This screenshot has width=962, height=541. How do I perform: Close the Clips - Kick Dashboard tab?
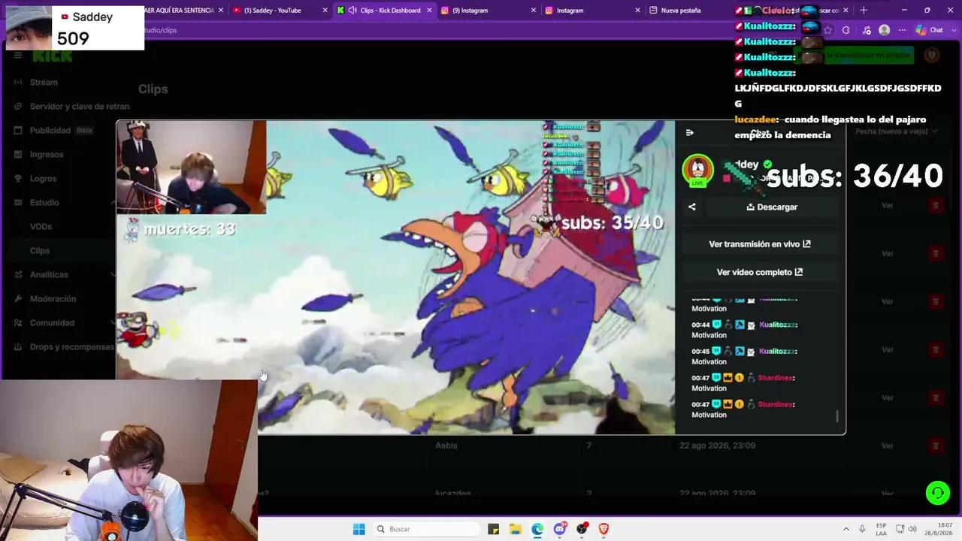[428, 11]
